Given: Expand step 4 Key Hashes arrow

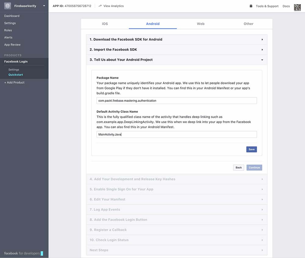Looking at the screenshot, I should point(262,179).
